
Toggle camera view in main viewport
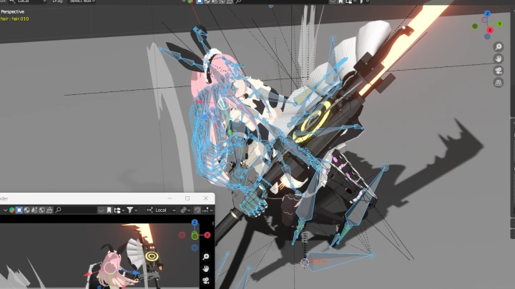(x=499, y=71)
